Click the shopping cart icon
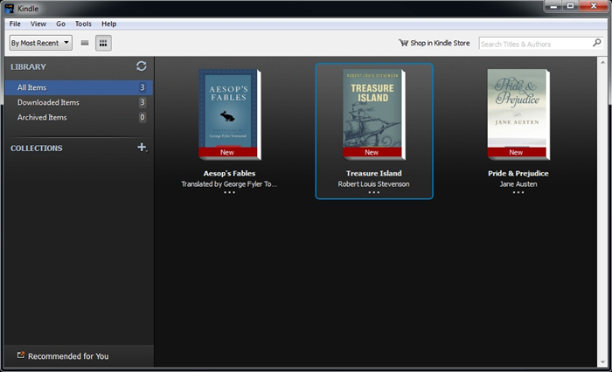Viewport: 612px width, 372px height. (x=403, y=43)
